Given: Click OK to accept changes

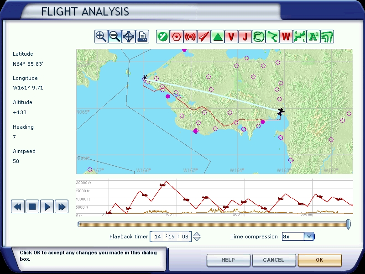Looking at the screenshot, I should (x=319, y=260).
